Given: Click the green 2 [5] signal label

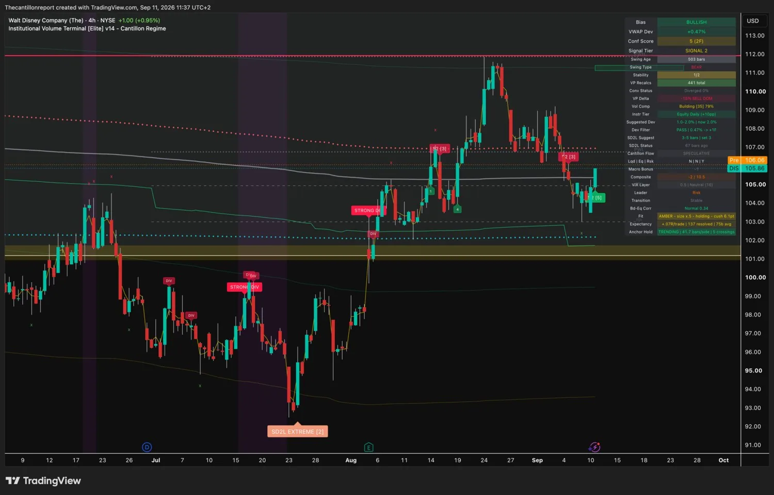Looking at the screenshot, I should (595, 198).
